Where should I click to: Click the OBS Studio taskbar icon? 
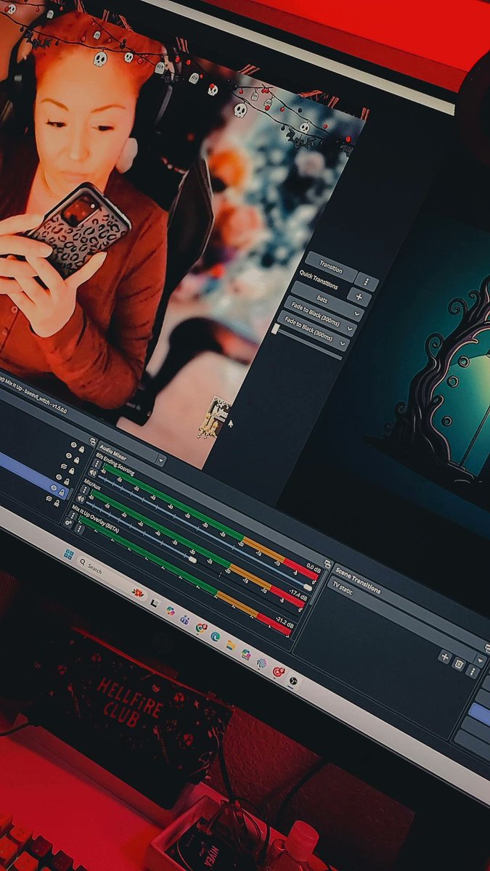293,680
